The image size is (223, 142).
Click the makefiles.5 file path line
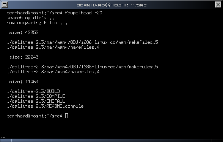point(83,42)
